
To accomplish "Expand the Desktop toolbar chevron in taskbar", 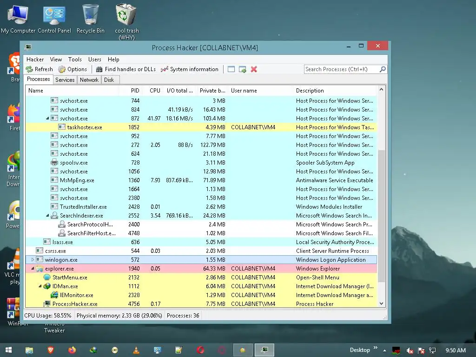I will click(x=376, y=348).
